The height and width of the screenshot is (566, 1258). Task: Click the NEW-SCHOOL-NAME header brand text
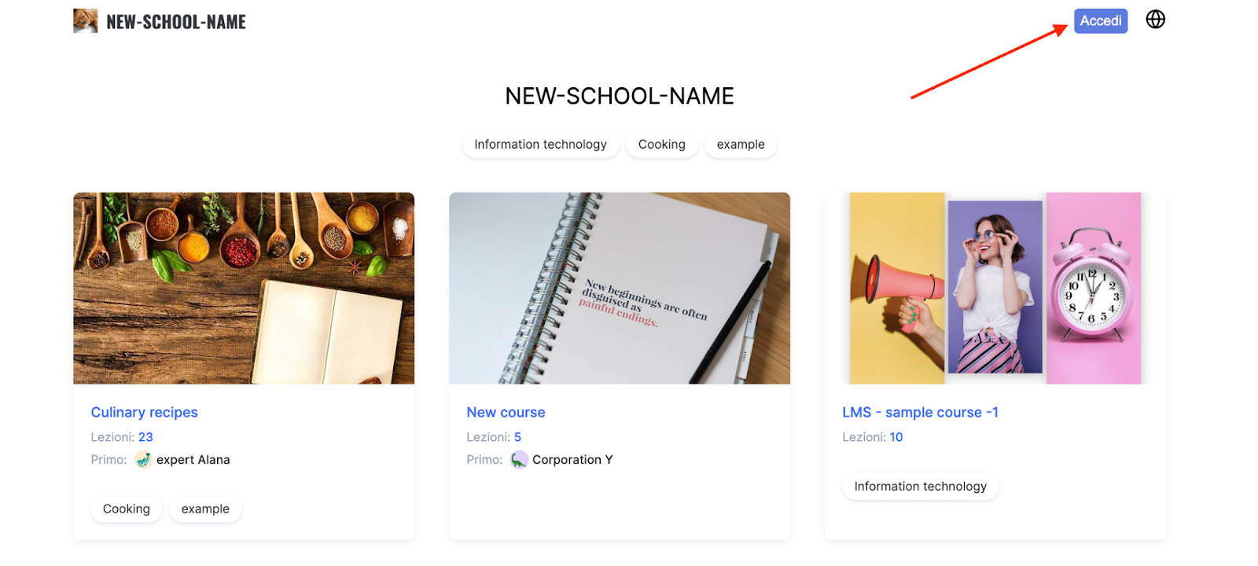[176, 22]
